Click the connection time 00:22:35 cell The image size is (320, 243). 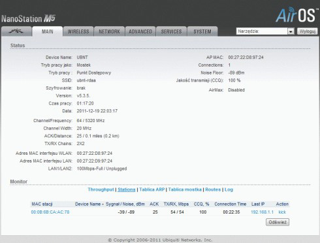pos(231,212)
